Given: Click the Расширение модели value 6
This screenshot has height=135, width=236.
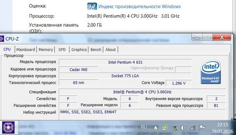Looking at the screenshot, I should pos(129,106).
